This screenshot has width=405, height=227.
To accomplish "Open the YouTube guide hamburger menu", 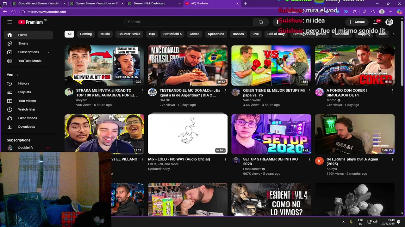I will pos(9,22).
